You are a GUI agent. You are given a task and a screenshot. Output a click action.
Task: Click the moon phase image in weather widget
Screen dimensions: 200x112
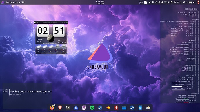pyautogui.click(x=51, y=38)
